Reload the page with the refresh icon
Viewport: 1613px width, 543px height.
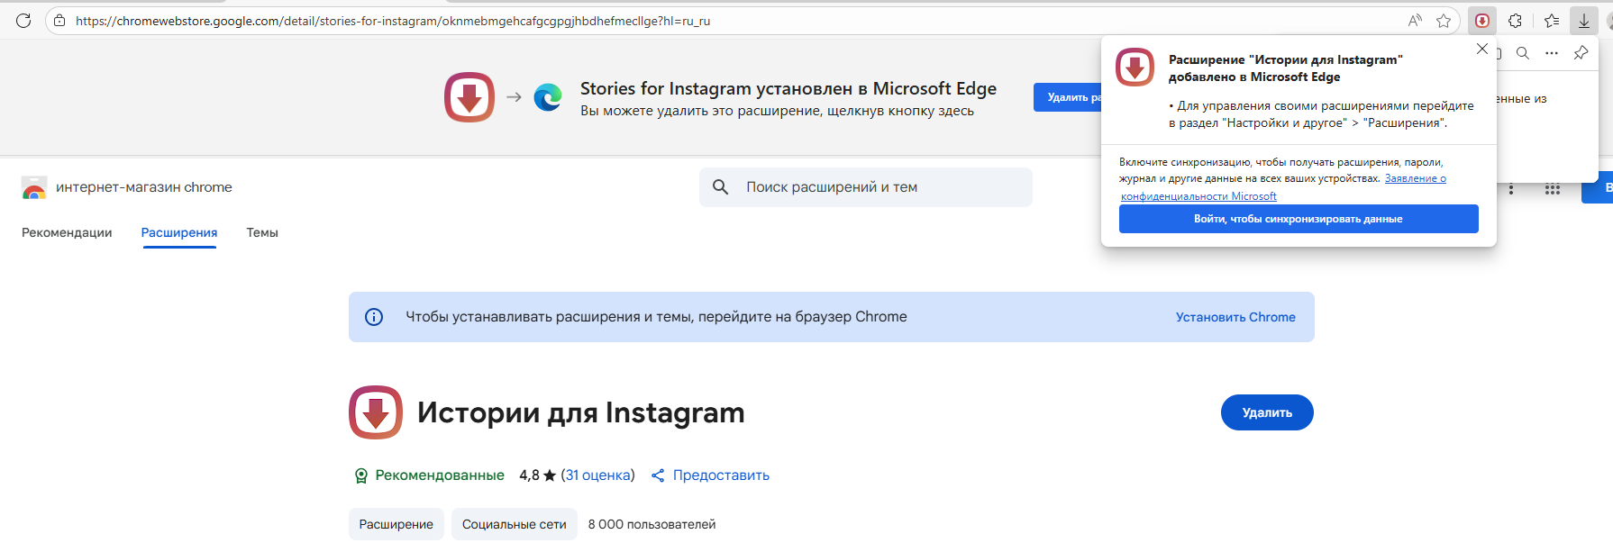coord(23,20)
